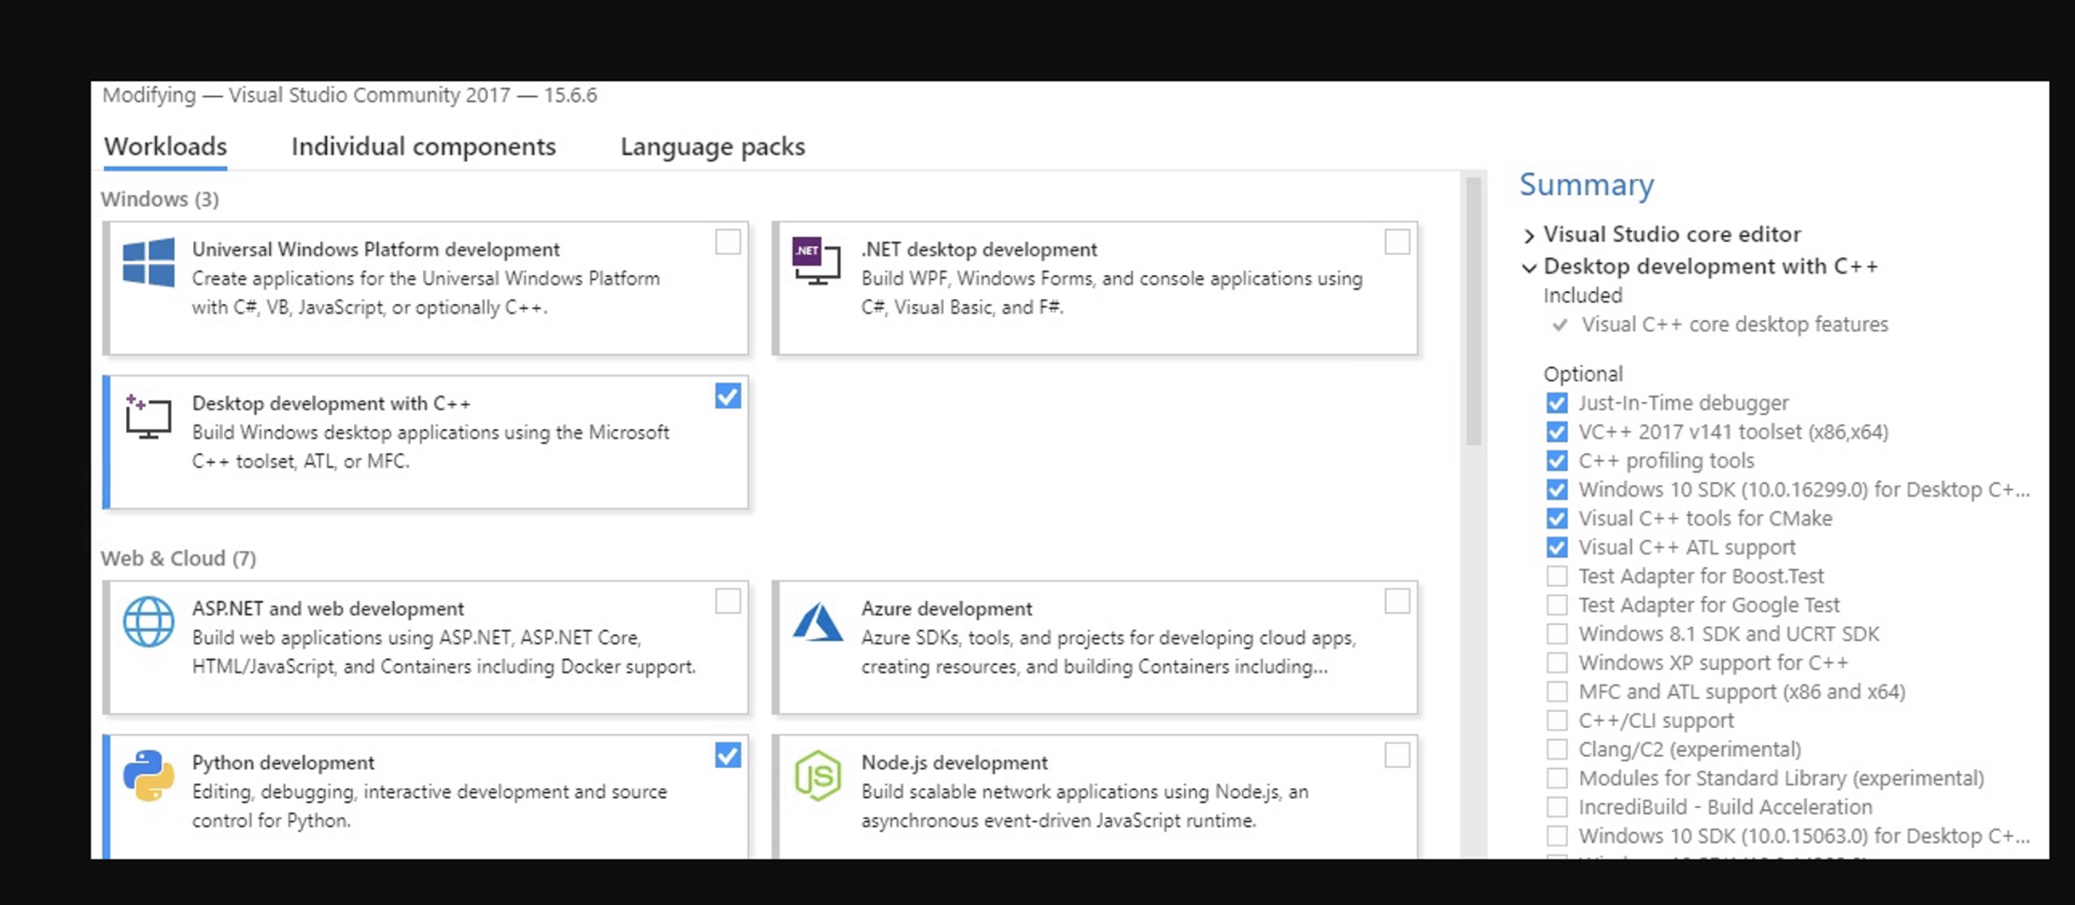Enable Windows 8.1 SDK and UCRT SDK
Screen dimensions: 2075x905
point(1557,634)
